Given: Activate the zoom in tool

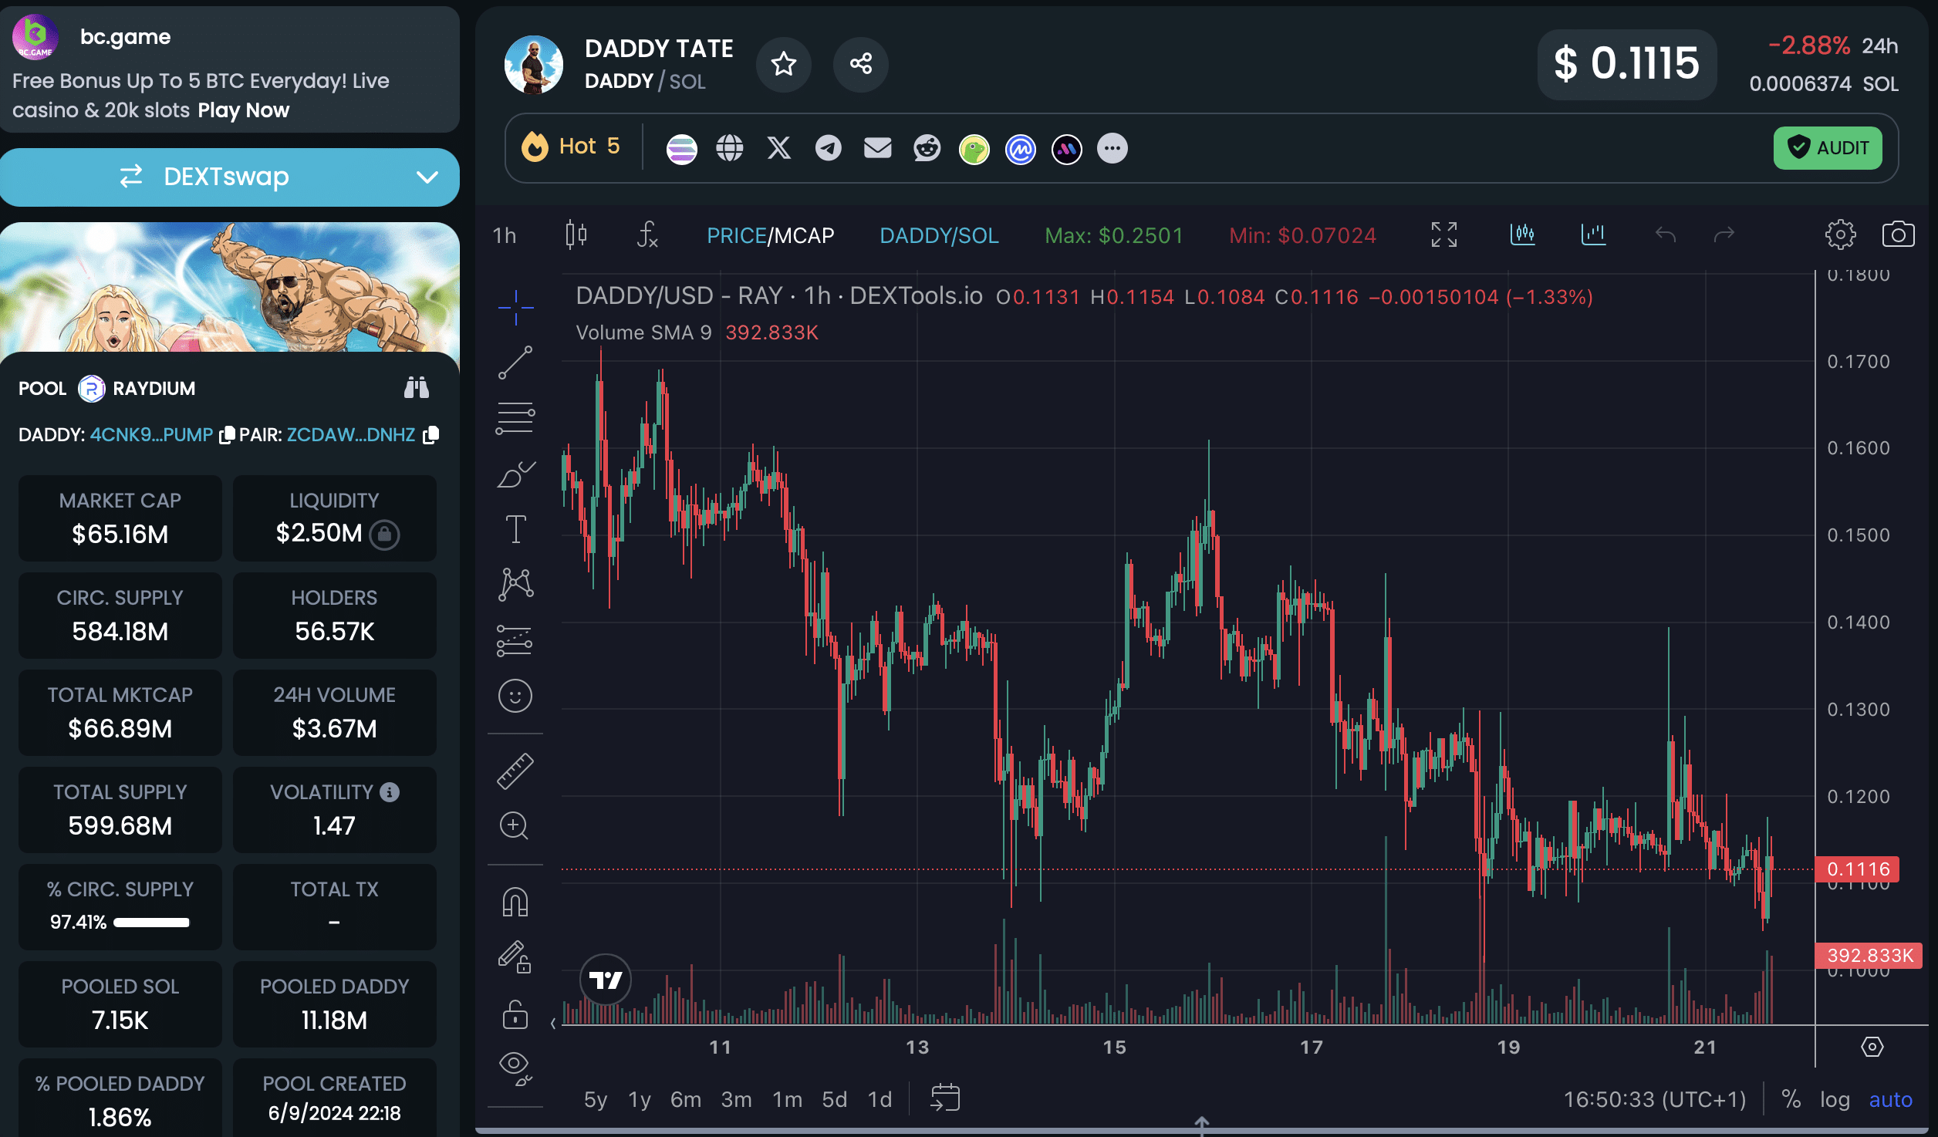Looking at the screenshot, I should point(515,825).
